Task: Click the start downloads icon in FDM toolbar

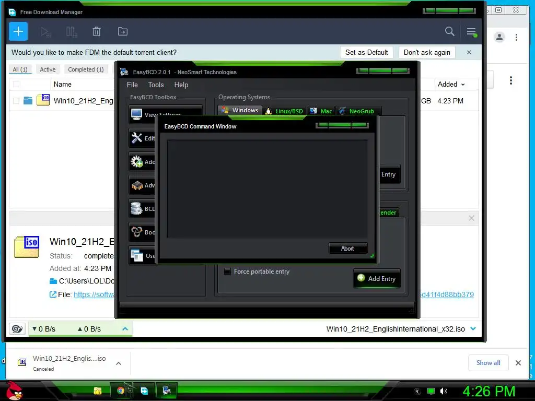Action: [x=45, y=32]
